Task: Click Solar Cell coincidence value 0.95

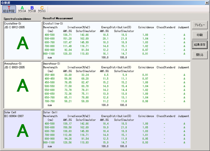Action: click(145, 139)
